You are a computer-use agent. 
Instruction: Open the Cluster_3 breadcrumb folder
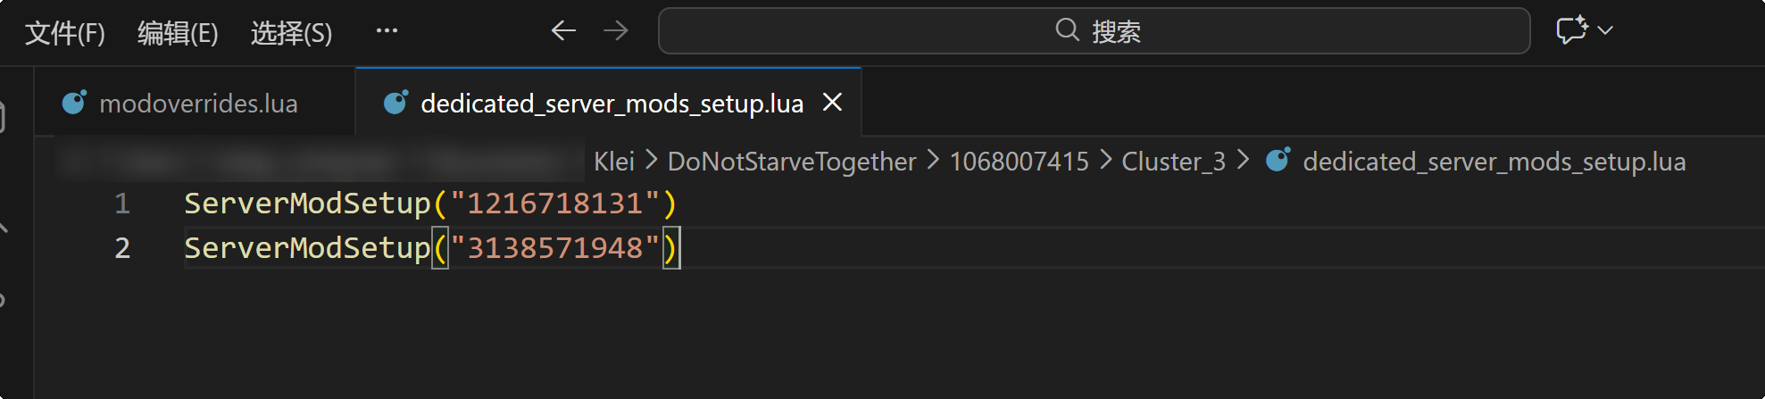(1173, 162)
